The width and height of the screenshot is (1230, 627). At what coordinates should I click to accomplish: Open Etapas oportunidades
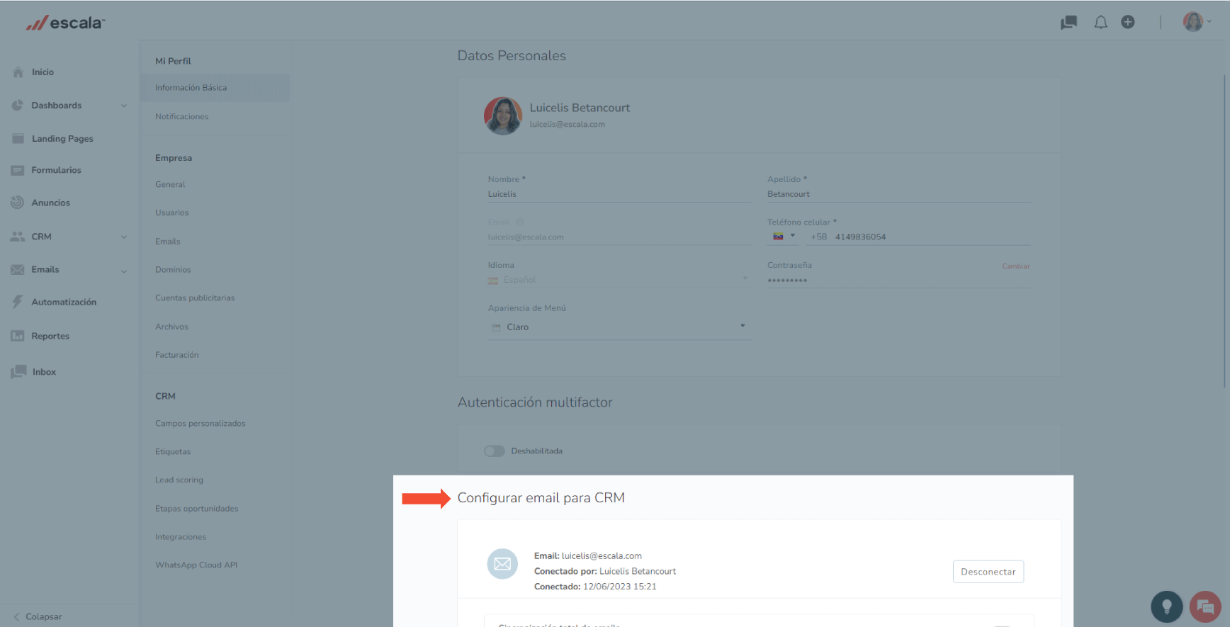(197, 509)
